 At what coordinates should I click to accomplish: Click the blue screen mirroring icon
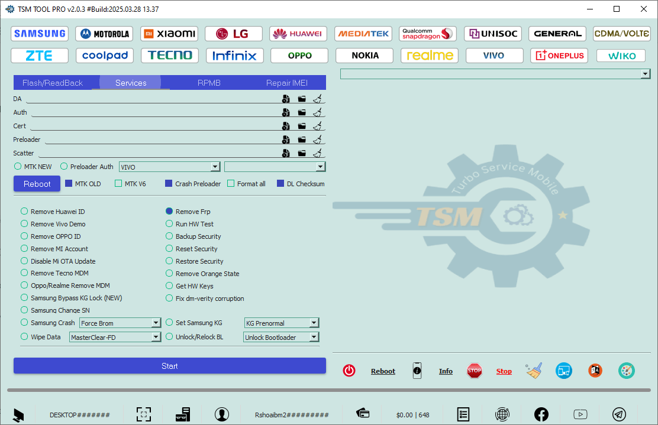coord(564,371)
